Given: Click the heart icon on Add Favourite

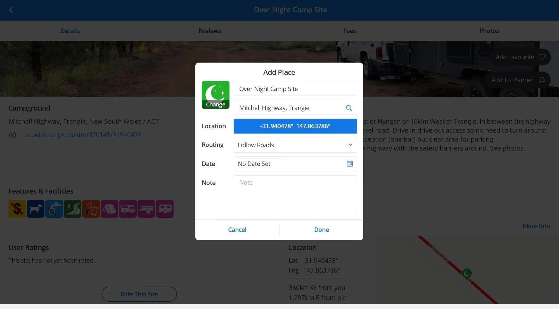Looking at the screenshot, I should click(542, 57).
